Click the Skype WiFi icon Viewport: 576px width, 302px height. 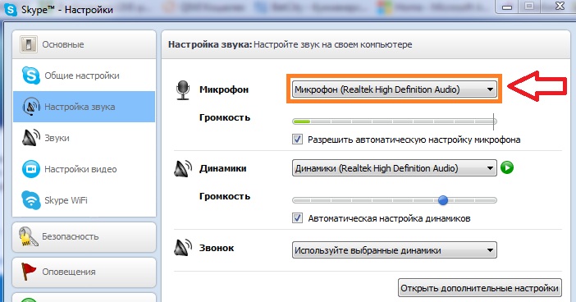click(31, 200)
